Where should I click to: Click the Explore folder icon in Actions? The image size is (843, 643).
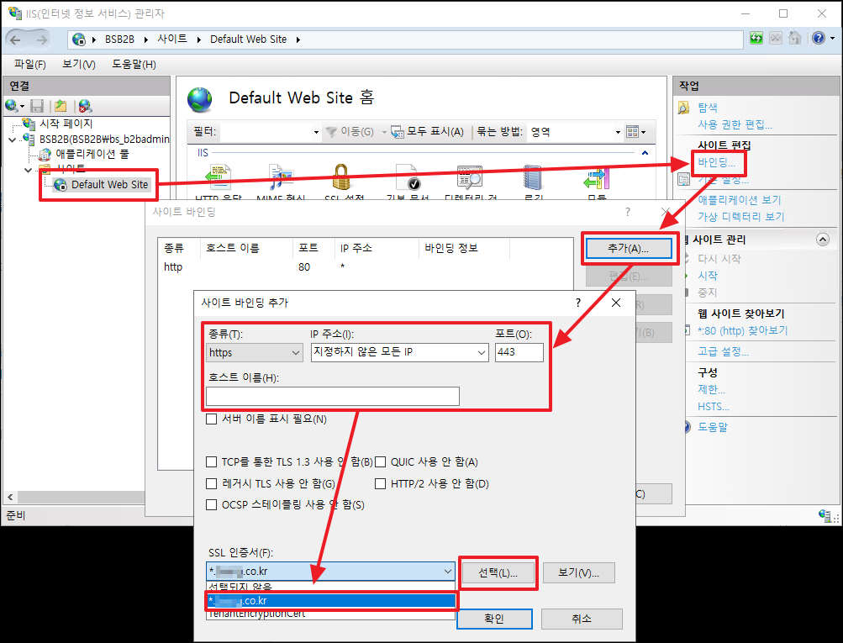tap(683, 108)
